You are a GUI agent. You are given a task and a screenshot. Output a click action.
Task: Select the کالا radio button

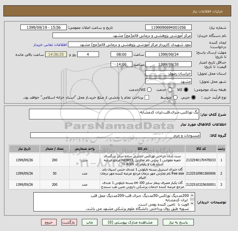click(x=186, y=90)
